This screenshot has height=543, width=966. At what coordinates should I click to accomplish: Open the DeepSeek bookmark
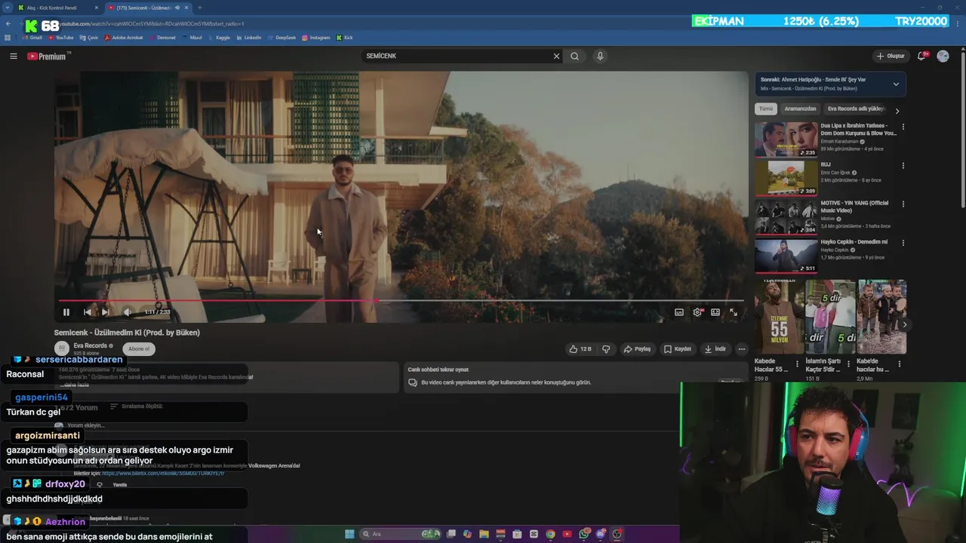click(x=281, y=37)
